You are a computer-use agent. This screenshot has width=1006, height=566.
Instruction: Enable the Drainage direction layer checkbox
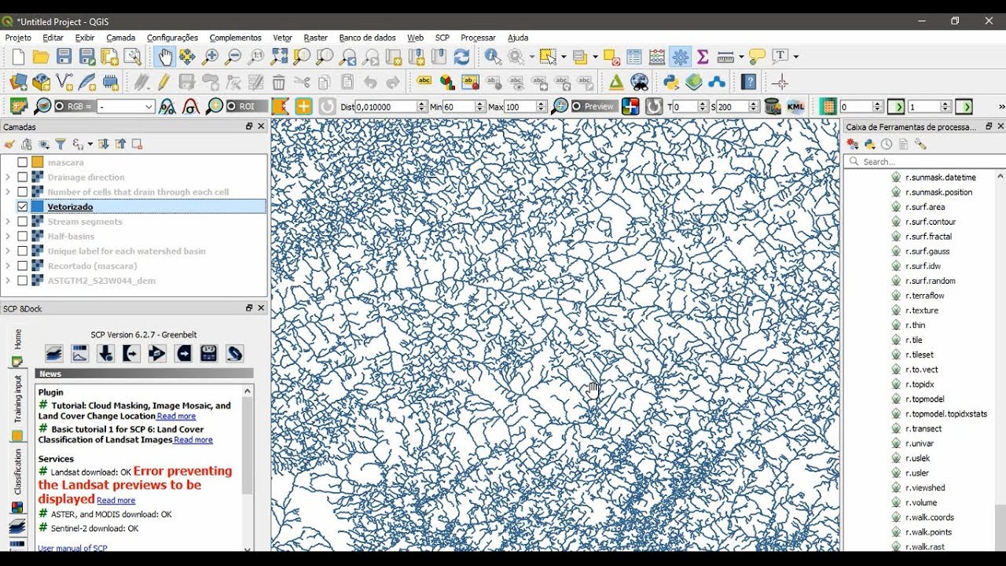click(22, 178)
